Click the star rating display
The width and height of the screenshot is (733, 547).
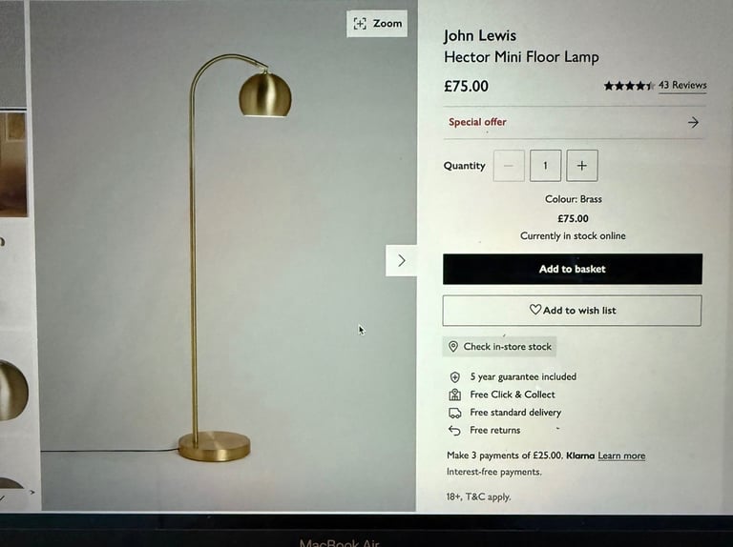point(629,86)
